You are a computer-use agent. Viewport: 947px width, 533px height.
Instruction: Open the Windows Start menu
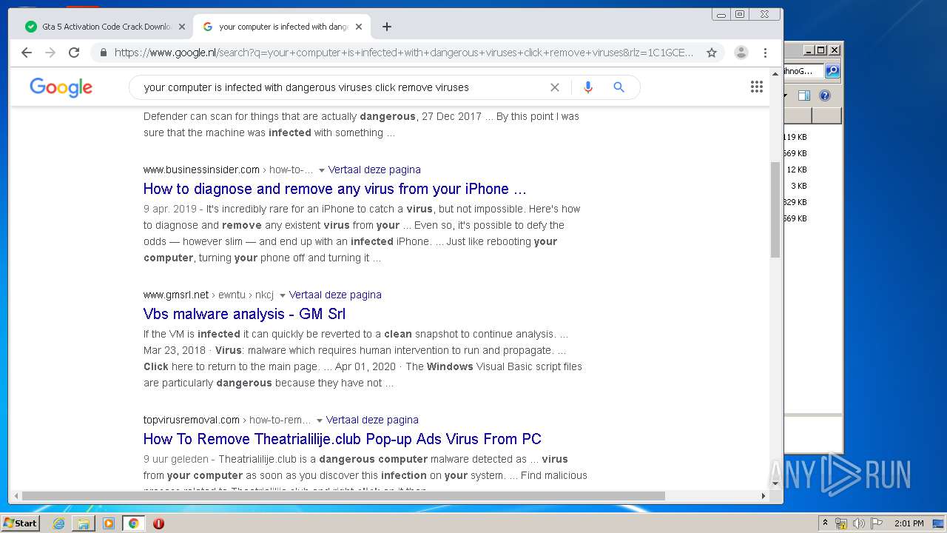(x=21, y=523)
